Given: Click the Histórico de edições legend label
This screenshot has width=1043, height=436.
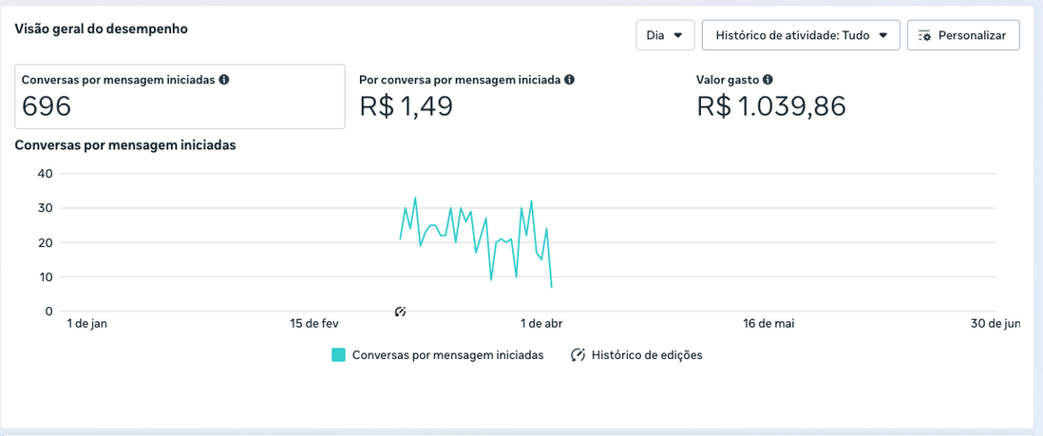Looking at the screenshot, I should pos(647,355).
